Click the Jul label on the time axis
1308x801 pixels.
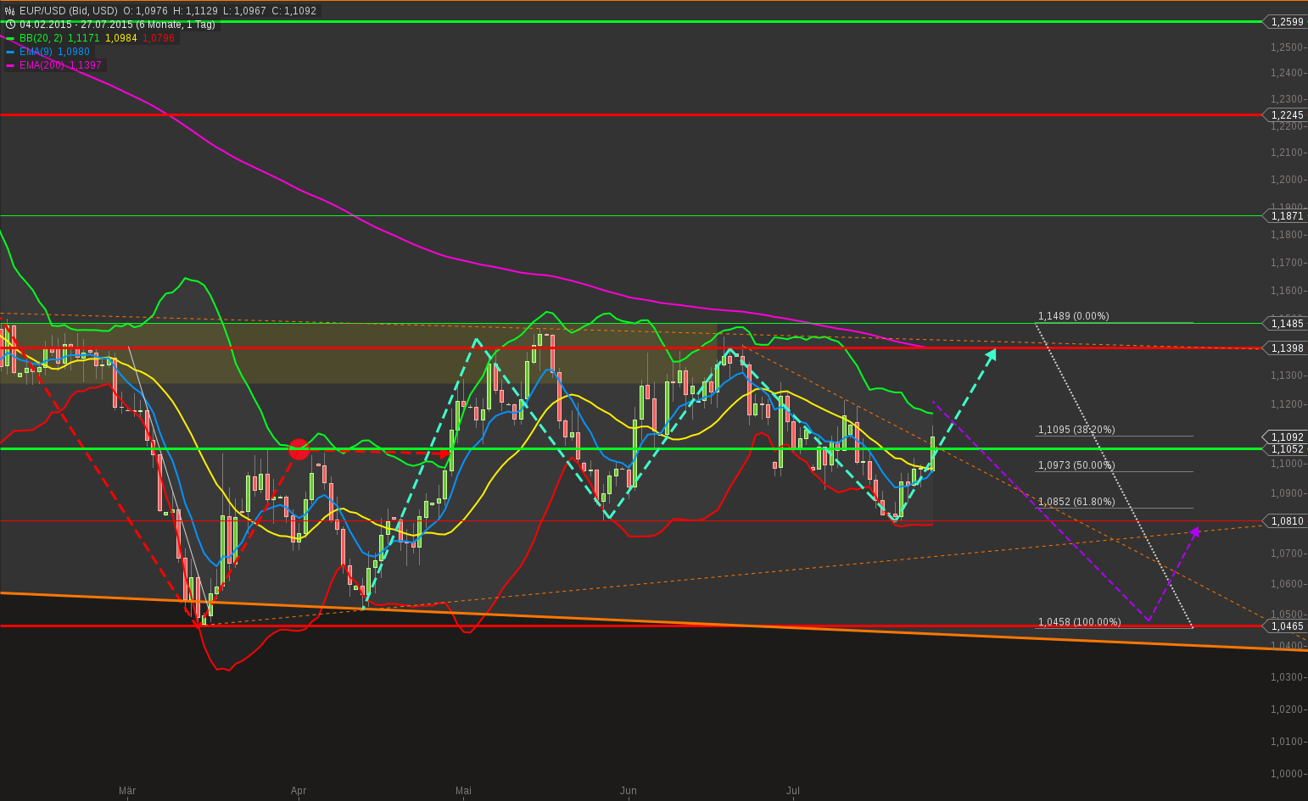[793, 791]
